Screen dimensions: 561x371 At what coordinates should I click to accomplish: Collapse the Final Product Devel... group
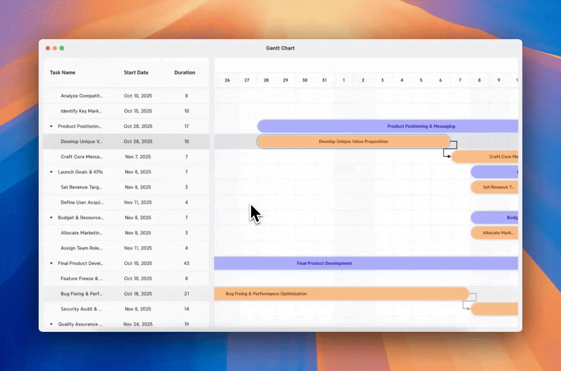tap(51, 263)
